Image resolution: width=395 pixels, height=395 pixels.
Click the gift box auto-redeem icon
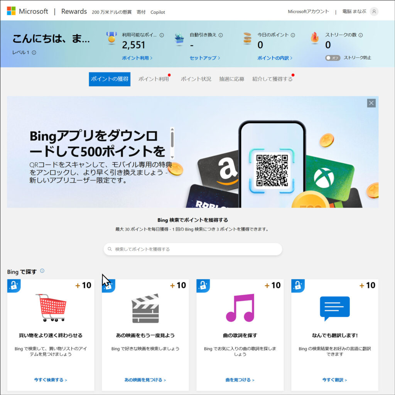(x=179, y=39)
